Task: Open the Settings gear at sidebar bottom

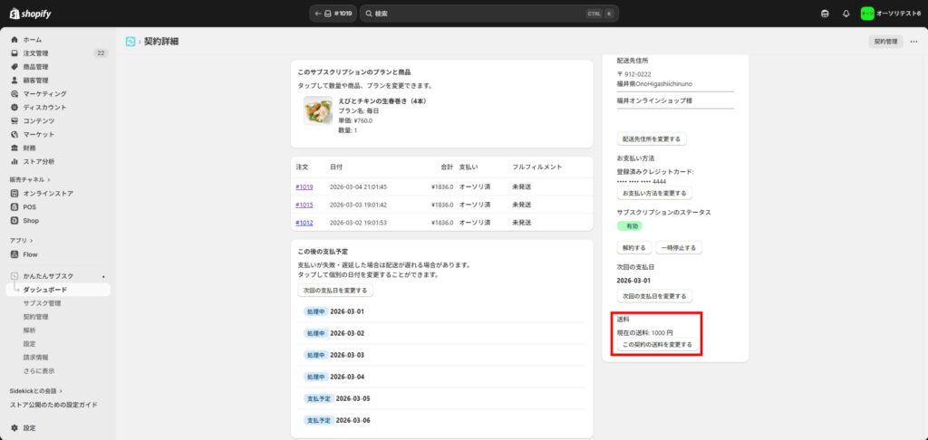Action: (x=14, y=427)
